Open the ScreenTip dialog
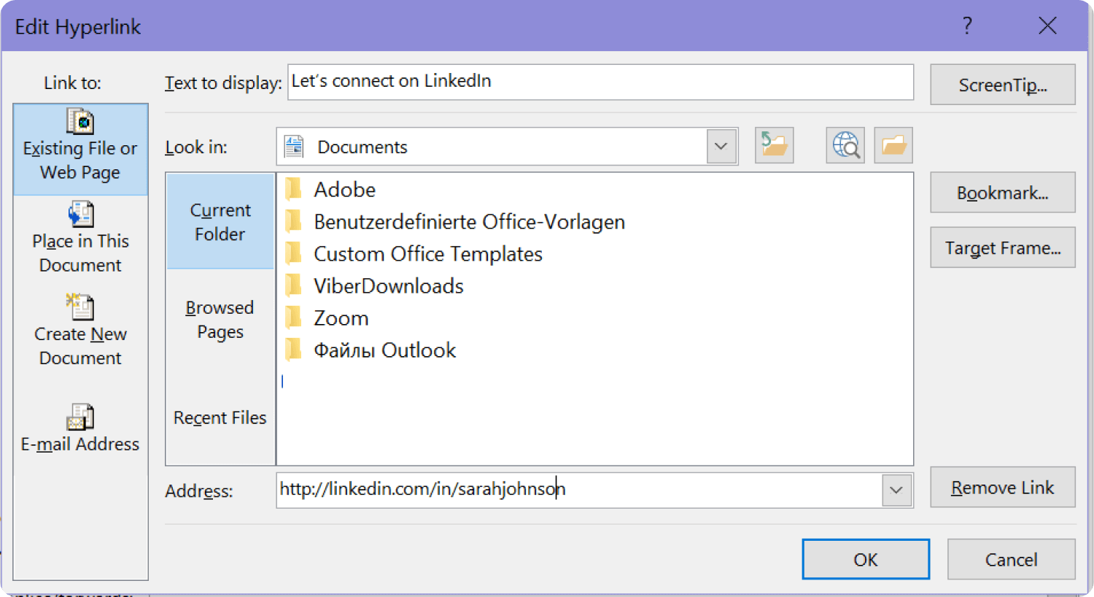Screen dimensions: 1094x597 pos(1003,85)
